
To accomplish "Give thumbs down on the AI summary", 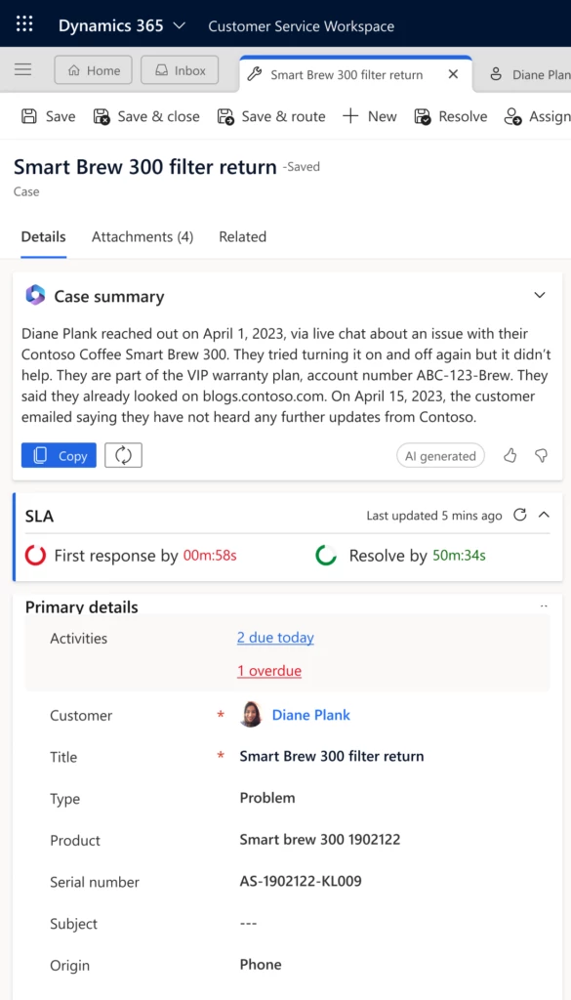I will (540, 455).
